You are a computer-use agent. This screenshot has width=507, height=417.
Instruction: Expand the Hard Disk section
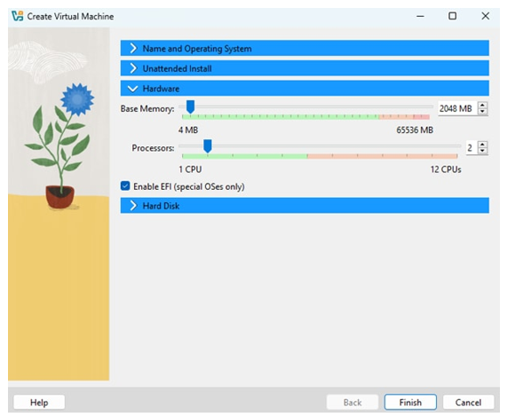point(305,206)
